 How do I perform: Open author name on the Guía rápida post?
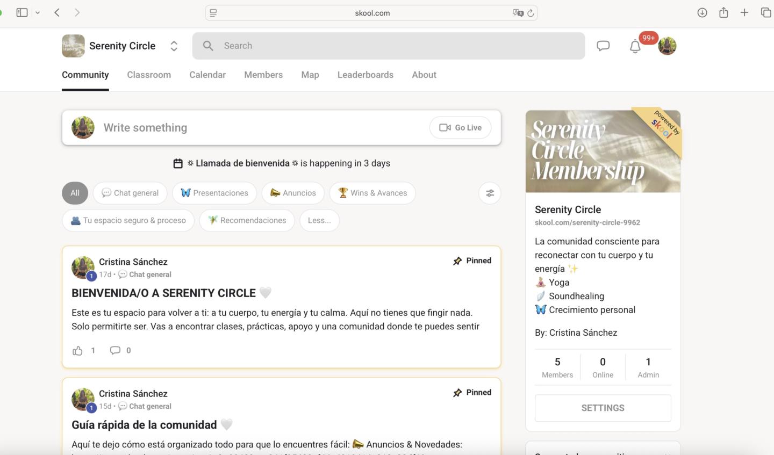[133, 394]
